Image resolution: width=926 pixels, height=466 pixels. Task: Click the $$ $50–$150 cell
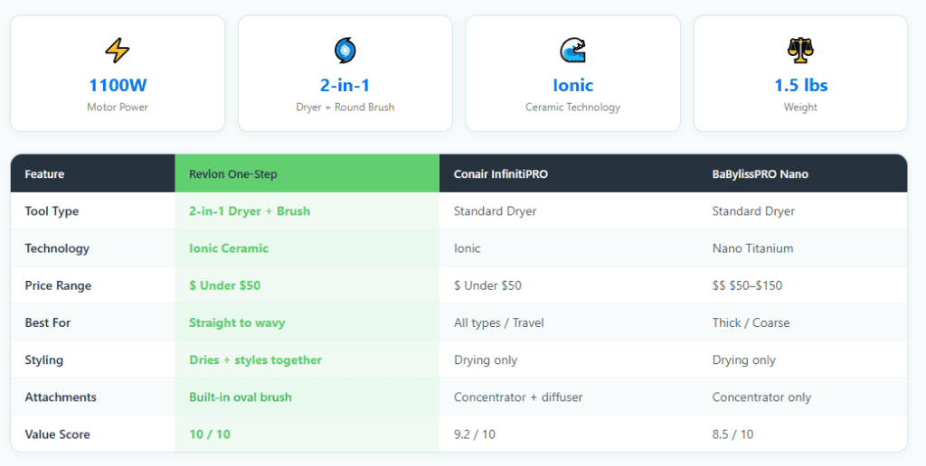pyautogui.click(x=803, y=285)
